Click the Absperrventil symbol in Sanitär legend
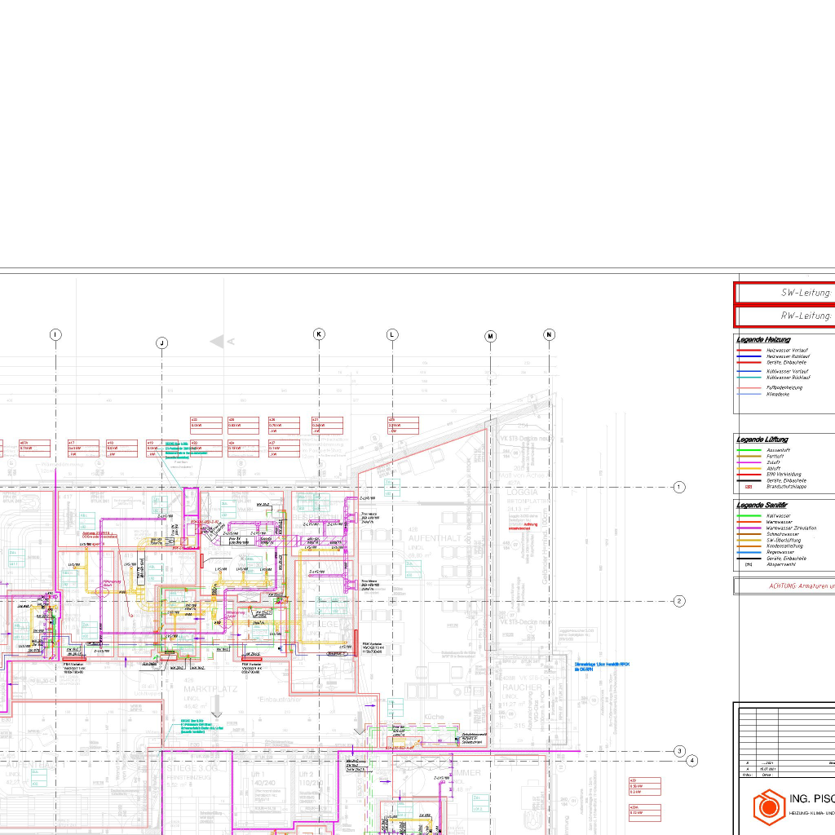Viewport: 835px width, 835px height. pyautogui.click(x=749, y=564)
